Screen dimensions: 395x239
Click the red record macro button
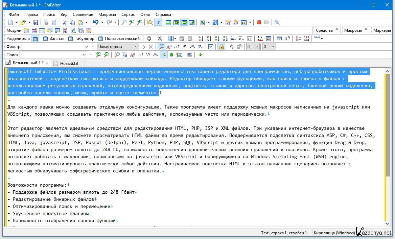[x=259, y=22]
